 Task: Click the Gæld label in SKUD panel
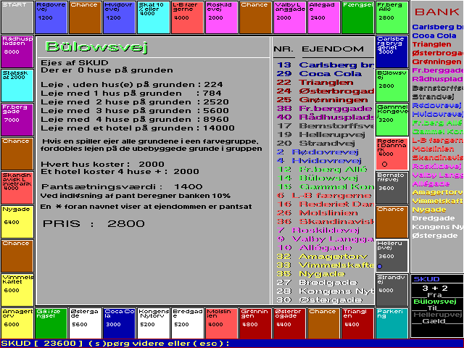[x=434, y=321]
